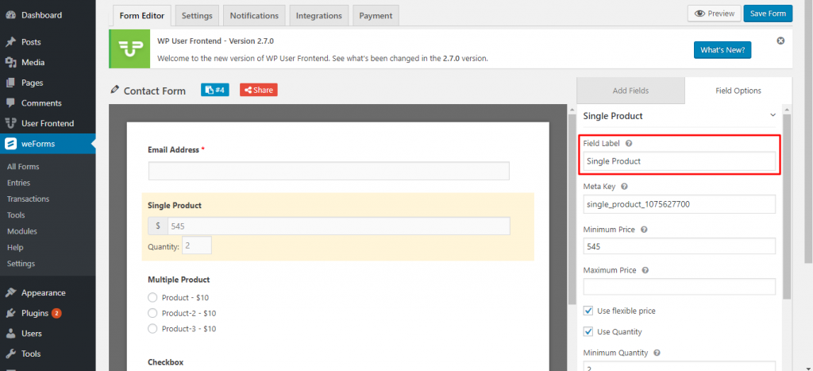Select the Product-2 - $10 radio option
Image resolution: width=813 pixels, height=371 pixels.
152,313
